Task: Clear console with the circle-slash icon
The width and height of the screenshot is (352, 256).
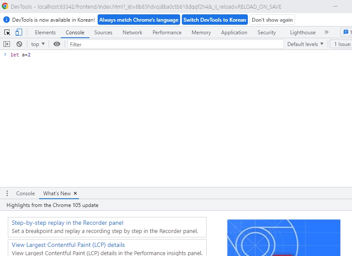Action: point(19,44)
